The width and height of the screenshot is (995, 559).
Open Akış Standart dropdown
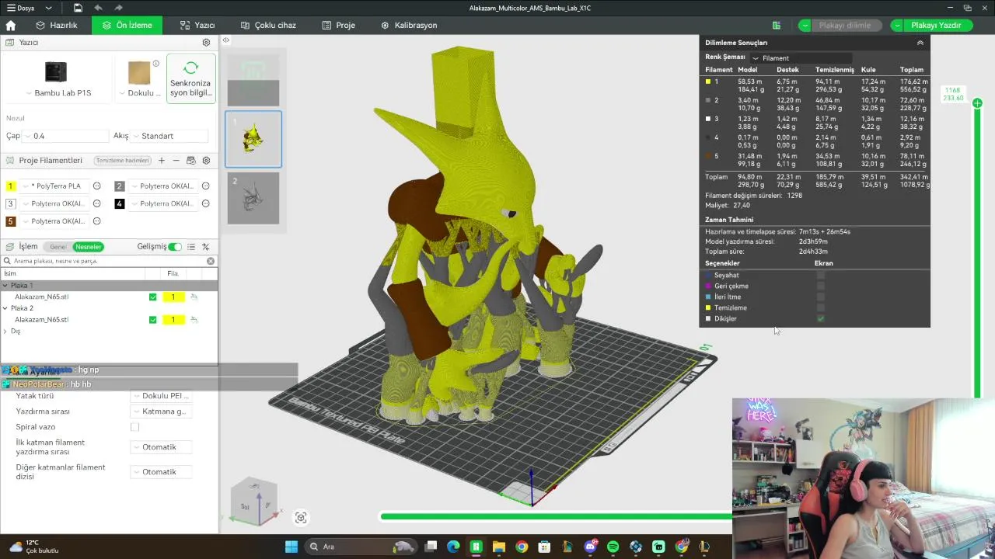point(169,136)
